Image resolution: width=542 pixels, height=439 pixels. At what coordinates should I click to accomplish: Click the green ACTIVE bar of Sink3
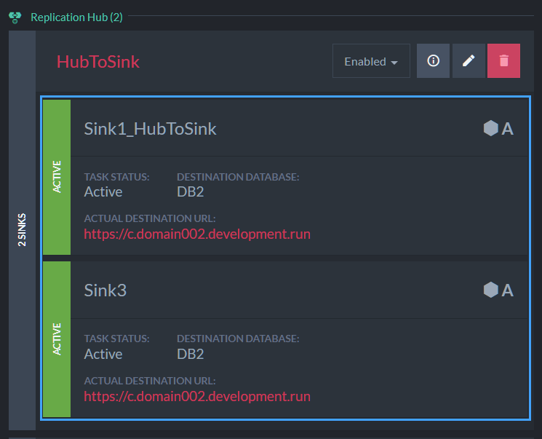(x=57, y=339)
